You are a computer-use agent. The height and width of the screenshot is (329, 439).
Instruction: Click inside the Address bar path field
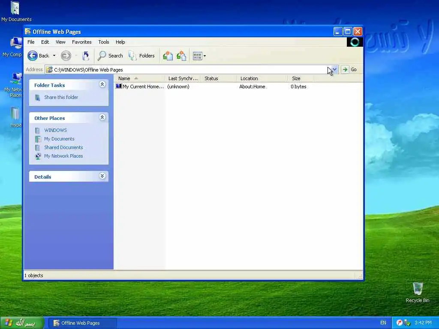pos(188,70)
